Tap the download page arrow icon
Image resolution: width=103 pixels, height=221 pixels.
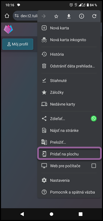click(69, 16)
